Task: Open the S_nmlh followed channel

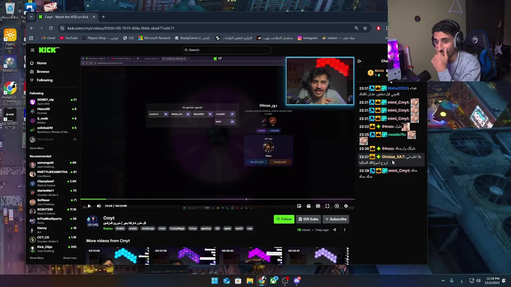Action: tap(53, 120)
